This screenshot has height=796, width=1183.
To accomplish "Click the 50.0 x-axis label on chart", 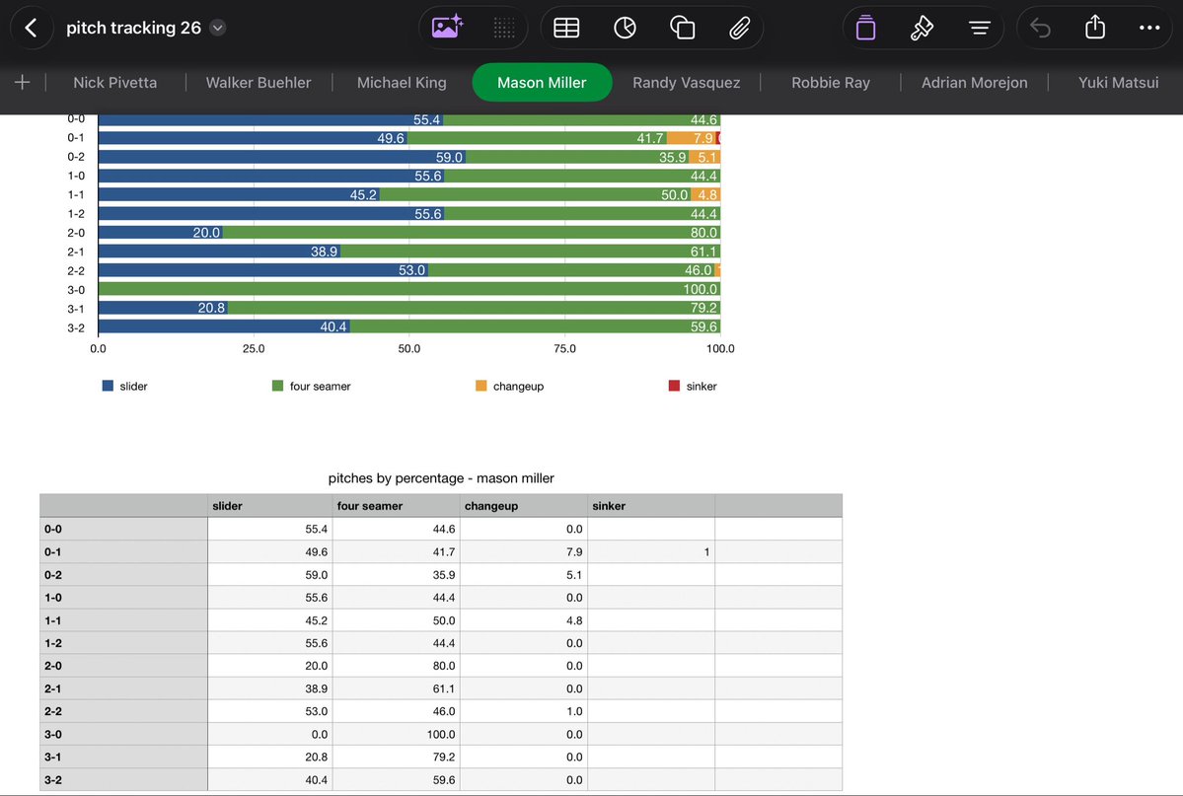I will click(408, 348).
